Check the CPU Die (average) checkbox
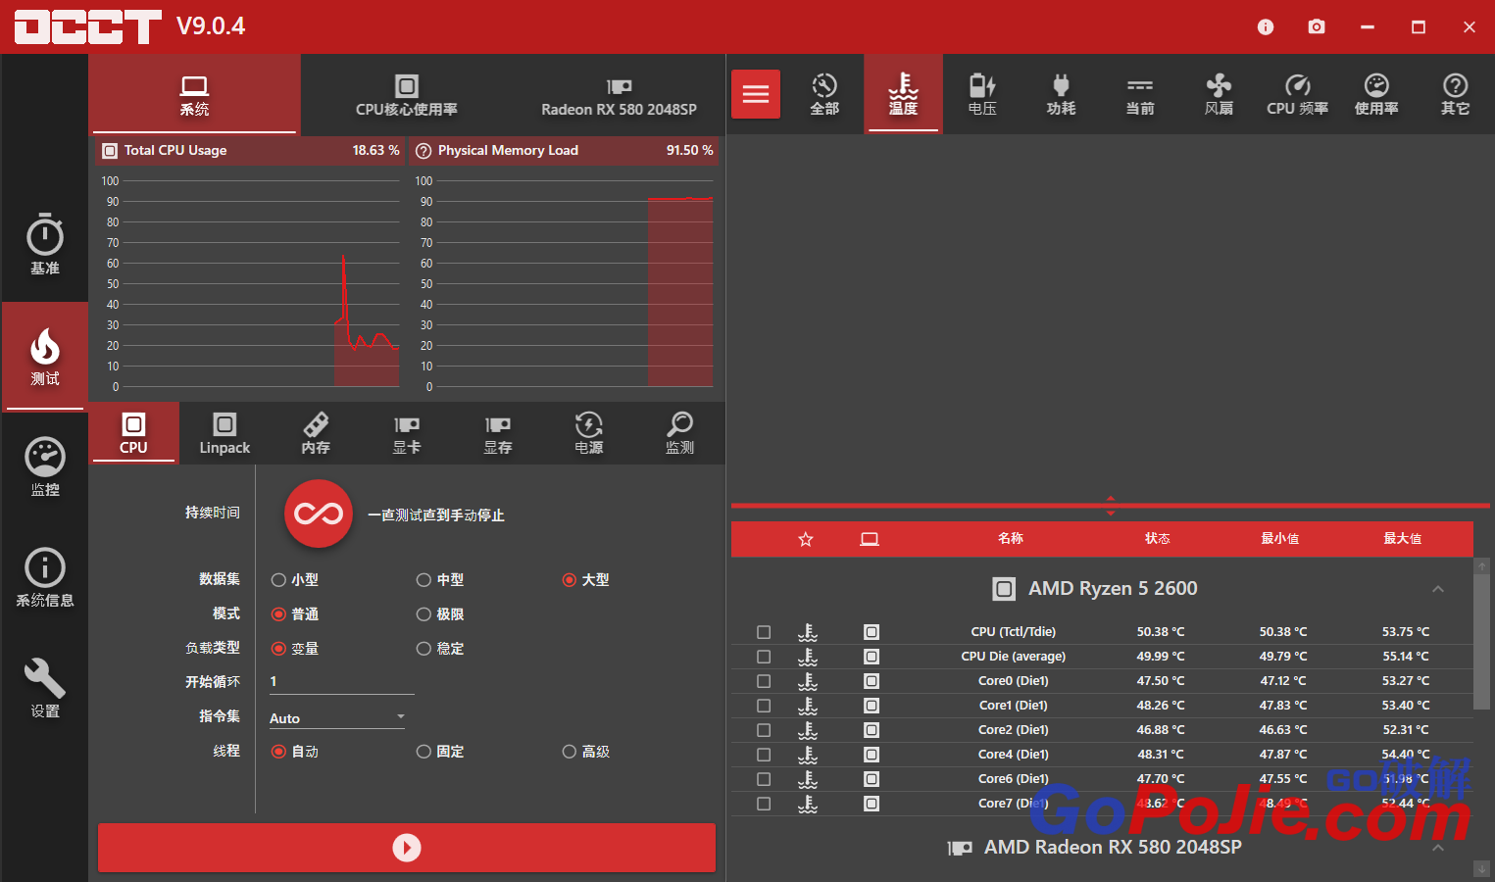 point(764,657)
